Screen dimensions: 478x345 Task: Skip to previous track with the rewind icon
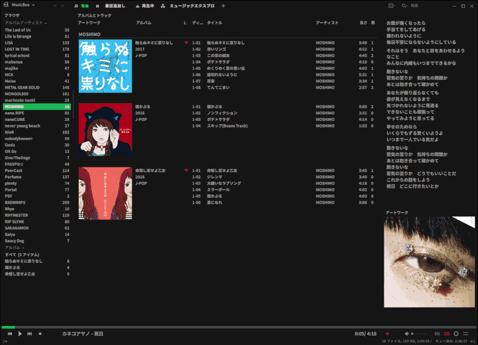10,334
